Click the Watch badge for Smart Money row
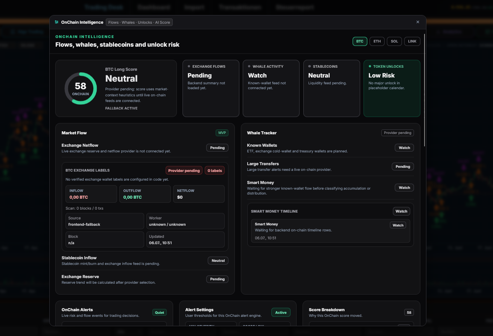493x336 pixels. click(404, 187)
